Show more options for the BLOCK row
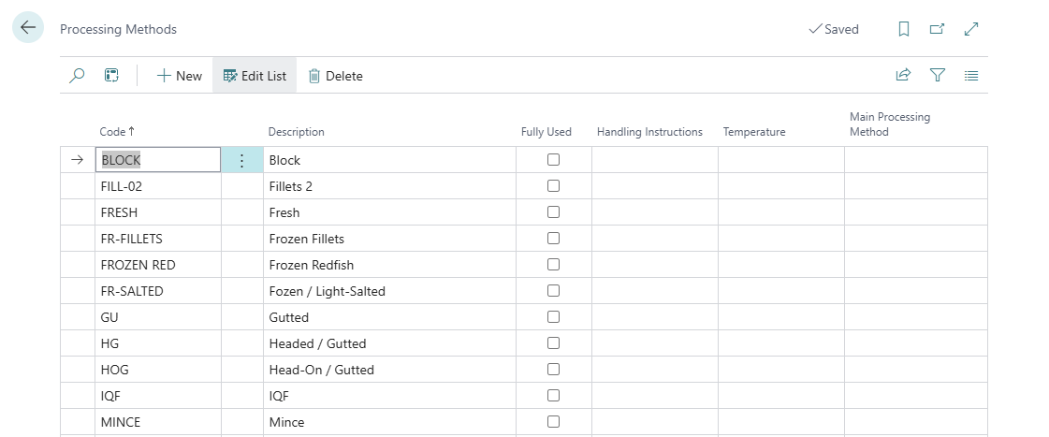 pyautogui.click(x=242, y=160)
